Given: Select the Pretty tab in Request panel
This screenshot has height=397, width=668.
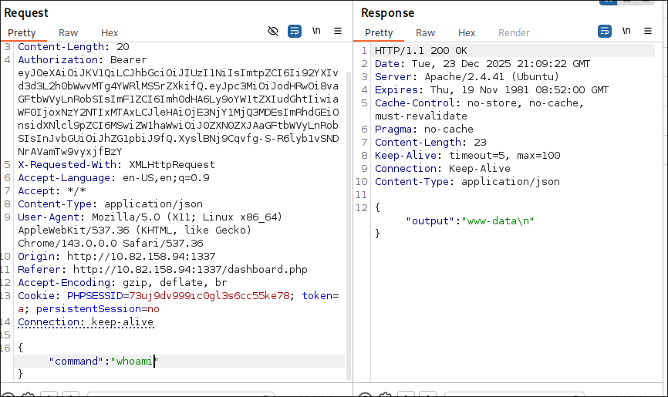Looking at the screenshot, I should (x=22, y=33).
